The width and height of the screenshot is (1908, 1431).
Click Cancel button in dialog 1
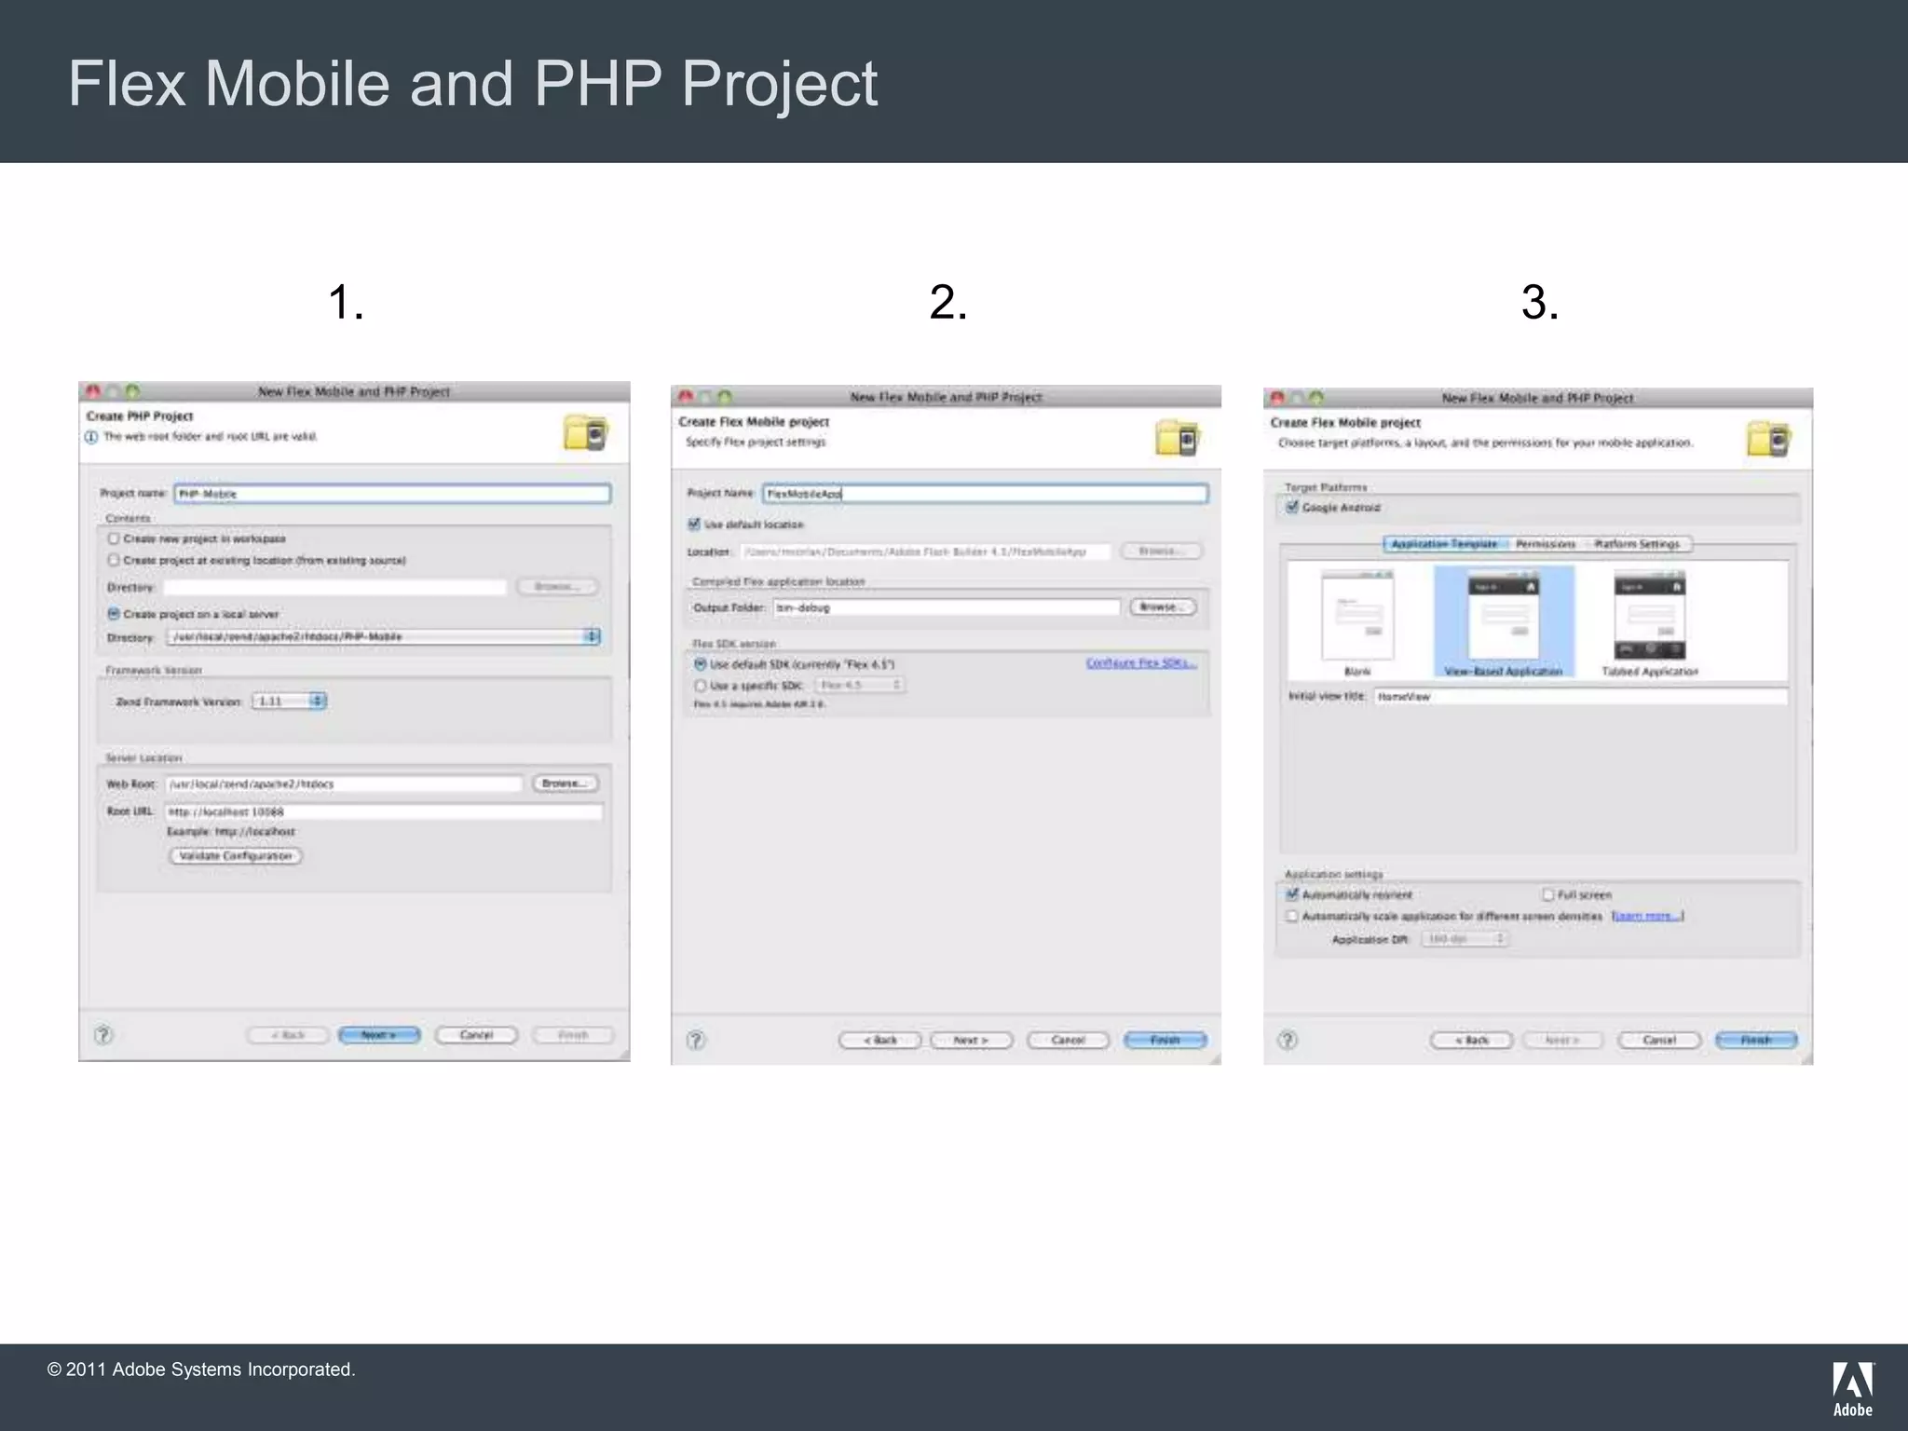click(476, 1035)
